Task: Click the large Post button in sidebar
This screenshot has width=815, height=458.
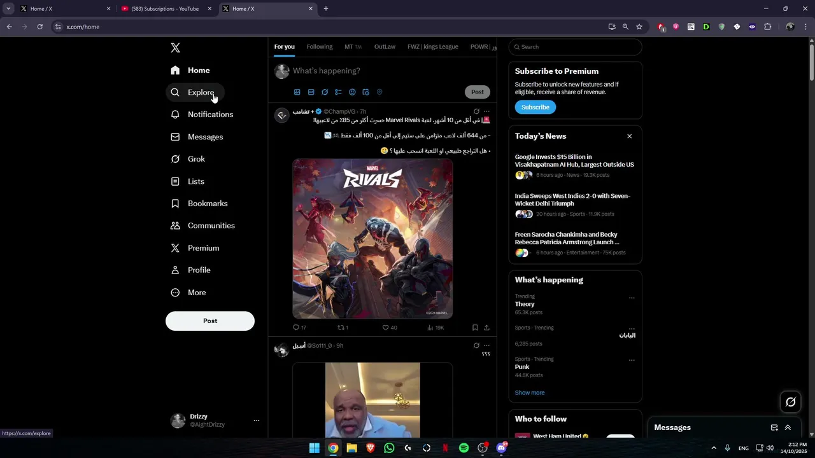Action: click(210, 321)
